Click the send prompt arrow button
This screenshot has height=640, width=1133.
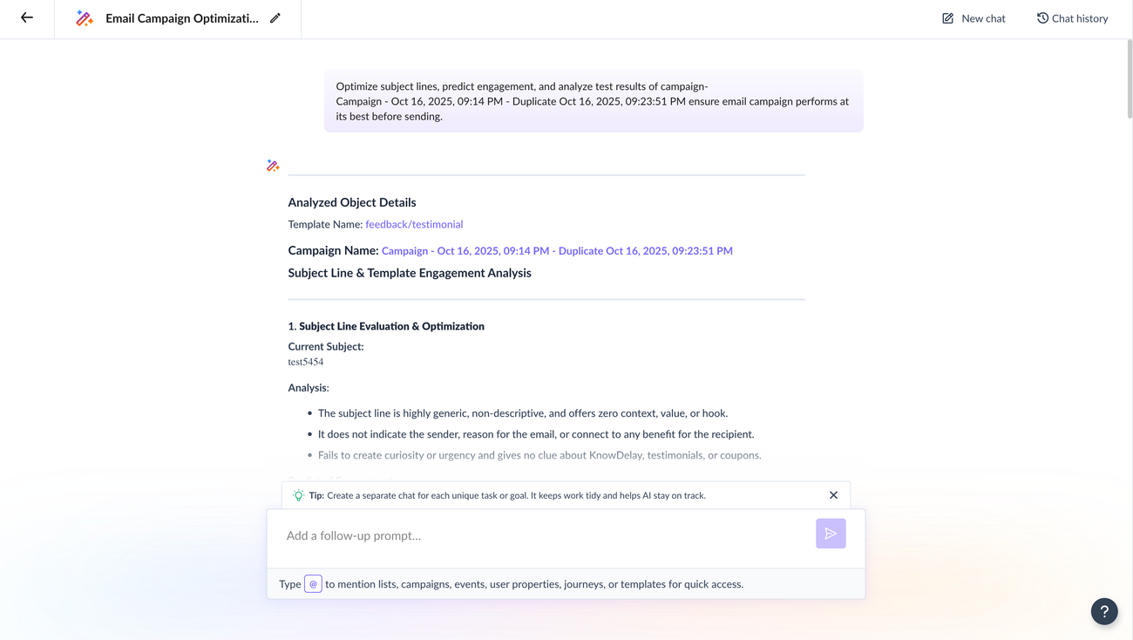pyautogui.click(x=830, y=533)
